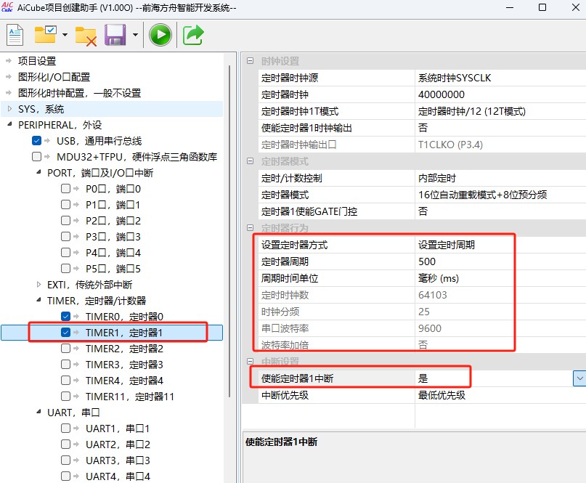Viewport: 586px width, 483px height.
Task: Select P5口 端口5 tree row
Action: pyautogui.click(x=113, y=269)
